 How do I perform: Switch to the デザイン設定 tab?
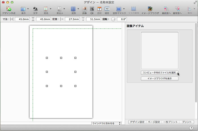[137, 122]
